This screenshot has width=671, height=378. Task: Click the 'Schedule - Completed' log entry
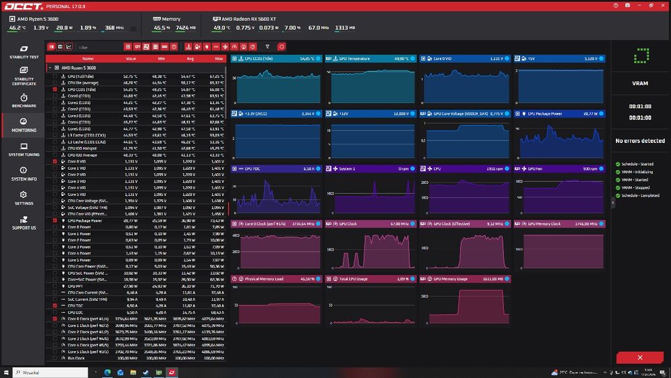(x=637, y=195)
